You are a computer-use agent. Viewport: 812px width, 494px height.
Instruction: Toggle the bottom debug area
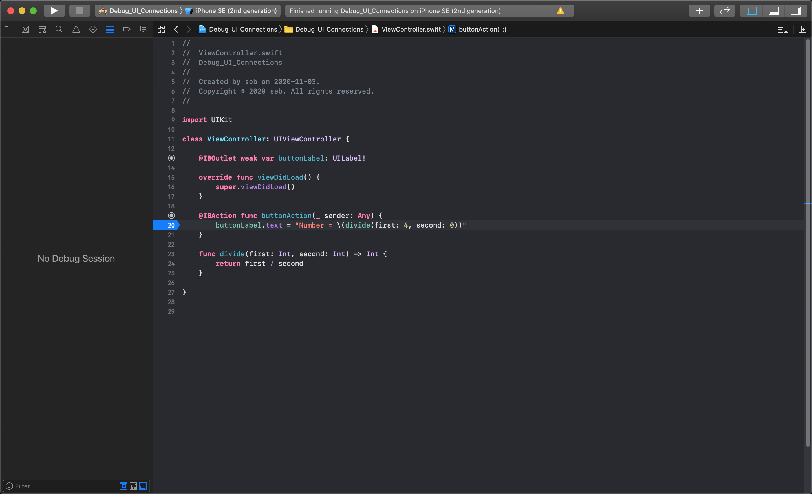[773, 10]
